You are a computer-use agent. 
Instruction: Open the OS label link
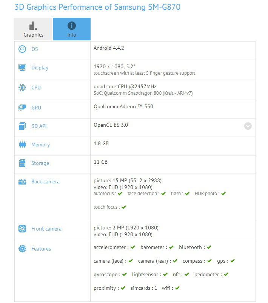(x=35, y=49)
